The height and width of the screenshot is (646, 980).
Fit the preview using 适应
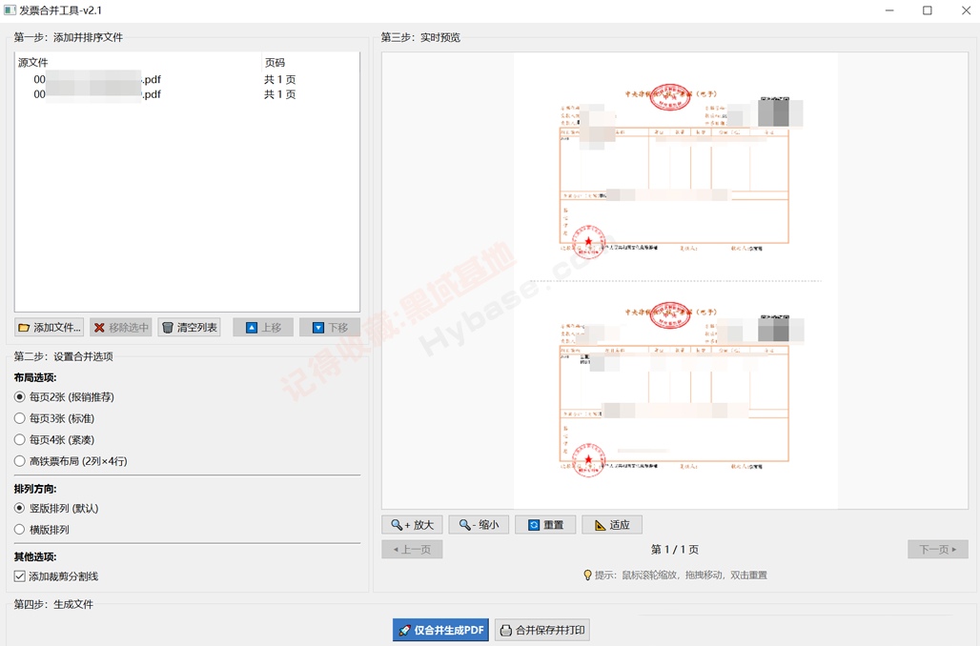click(612, 525)
